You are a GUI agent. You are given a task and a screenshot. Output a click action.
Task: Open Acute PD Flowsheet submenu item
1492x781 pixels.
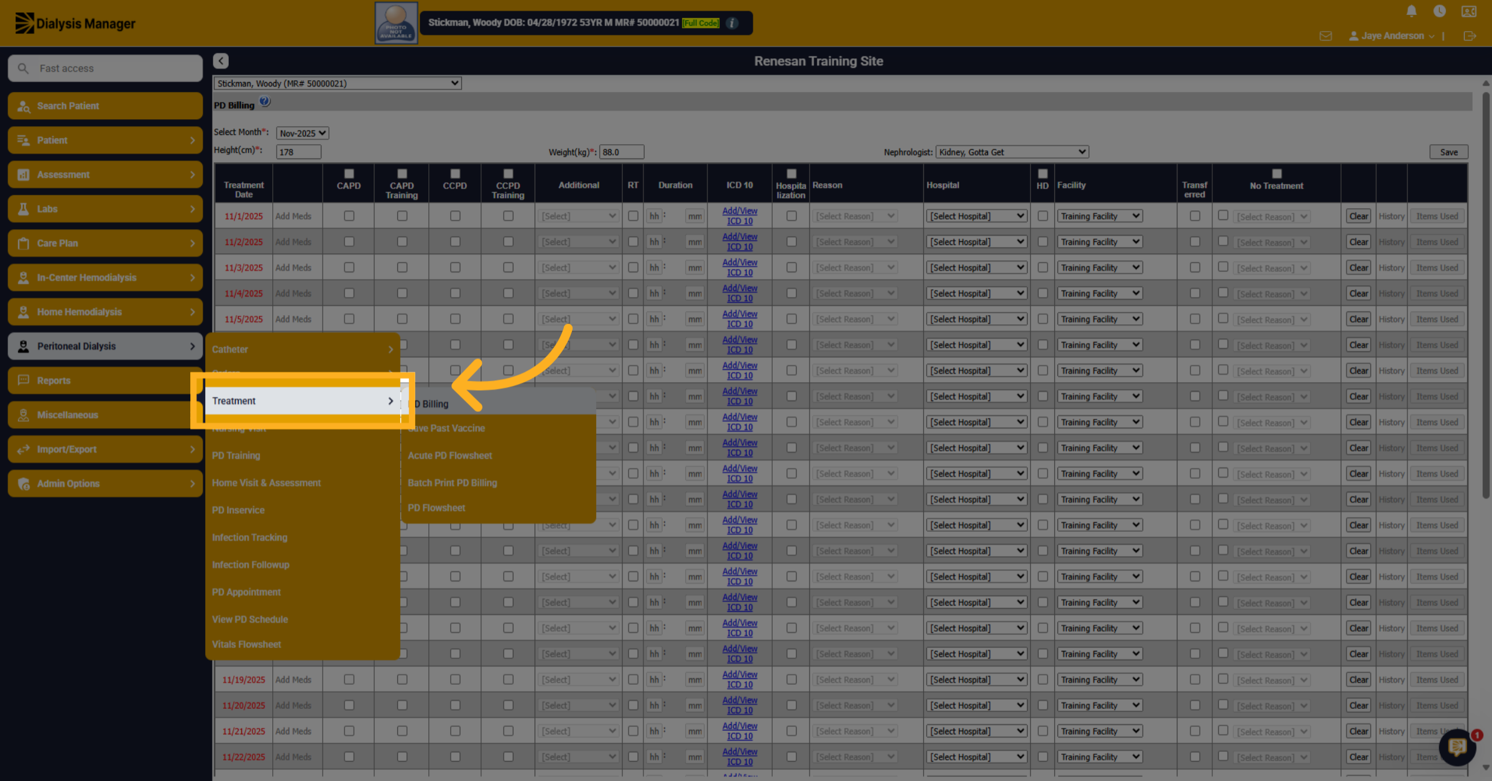pos(450,455)
